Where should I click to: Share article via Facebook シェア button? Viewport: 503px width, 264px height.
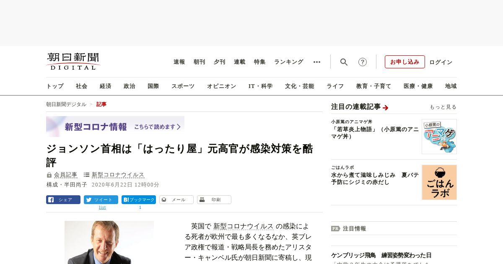tap(63, 200)
